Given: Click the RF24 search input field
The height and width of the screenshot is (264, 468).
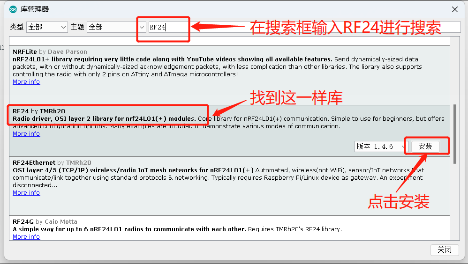Looking at the screenshot, I should [x=304, y=27].
